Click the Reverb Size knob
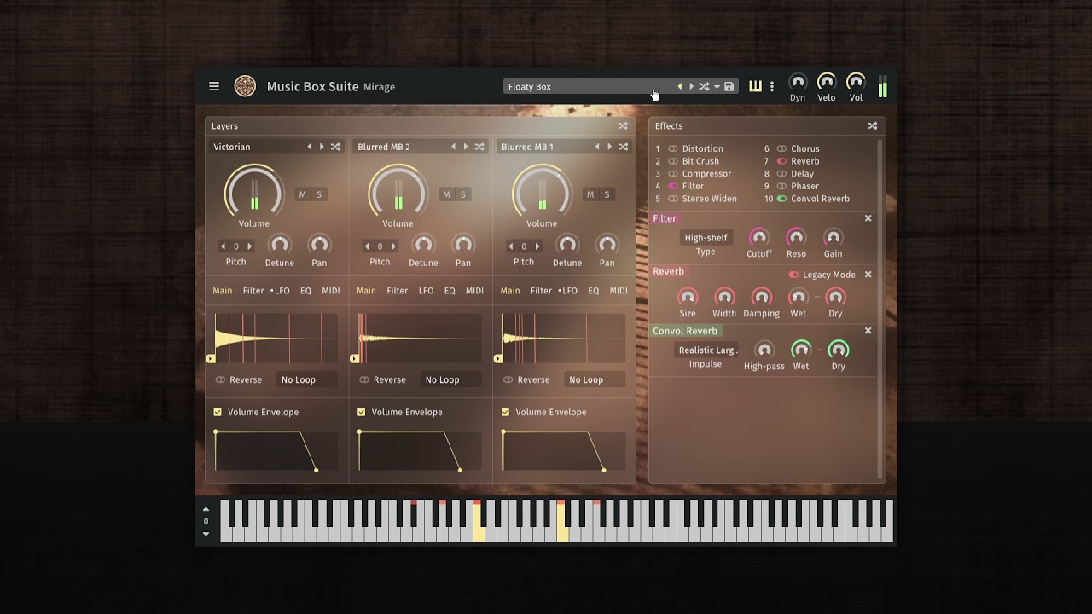The height and width of the screenshot is (614, 1092). tap(688, 298)
